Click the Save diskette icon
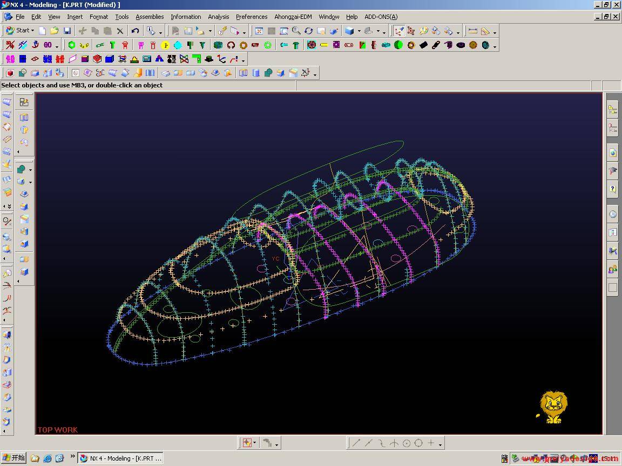The width and height of the screenshot is (622, 466). click(67, 31)
